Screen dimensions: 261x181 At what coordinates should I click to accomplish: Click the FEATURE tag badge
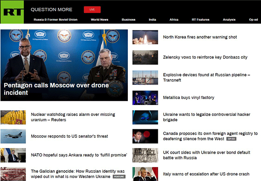(119, 177)
